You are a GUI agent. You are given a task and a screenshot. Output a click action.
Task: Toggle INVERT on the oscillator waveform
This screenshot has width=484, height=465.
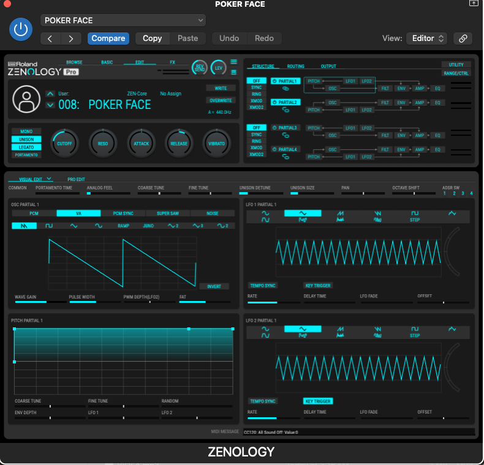click(x=214, y=286)
